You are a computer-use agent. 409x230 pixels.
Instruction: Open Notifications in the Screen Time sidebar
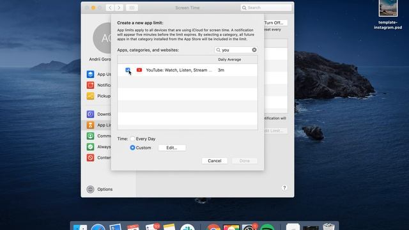[x=98, y=85]
